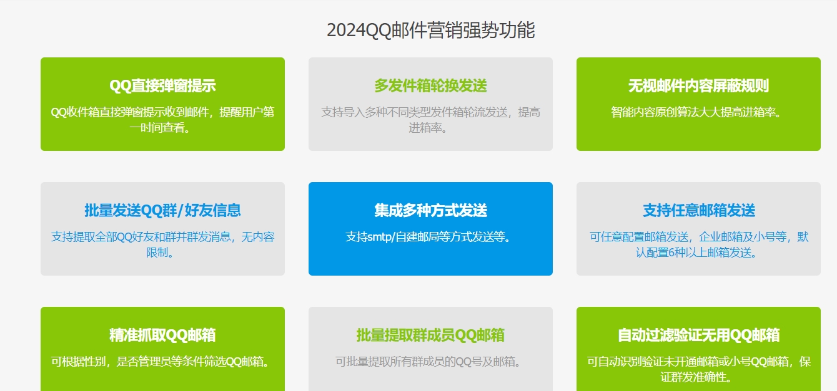Click the heading 2024QQ邮件营销强势功能
The image size is (837, 391).
click(430, 30)
